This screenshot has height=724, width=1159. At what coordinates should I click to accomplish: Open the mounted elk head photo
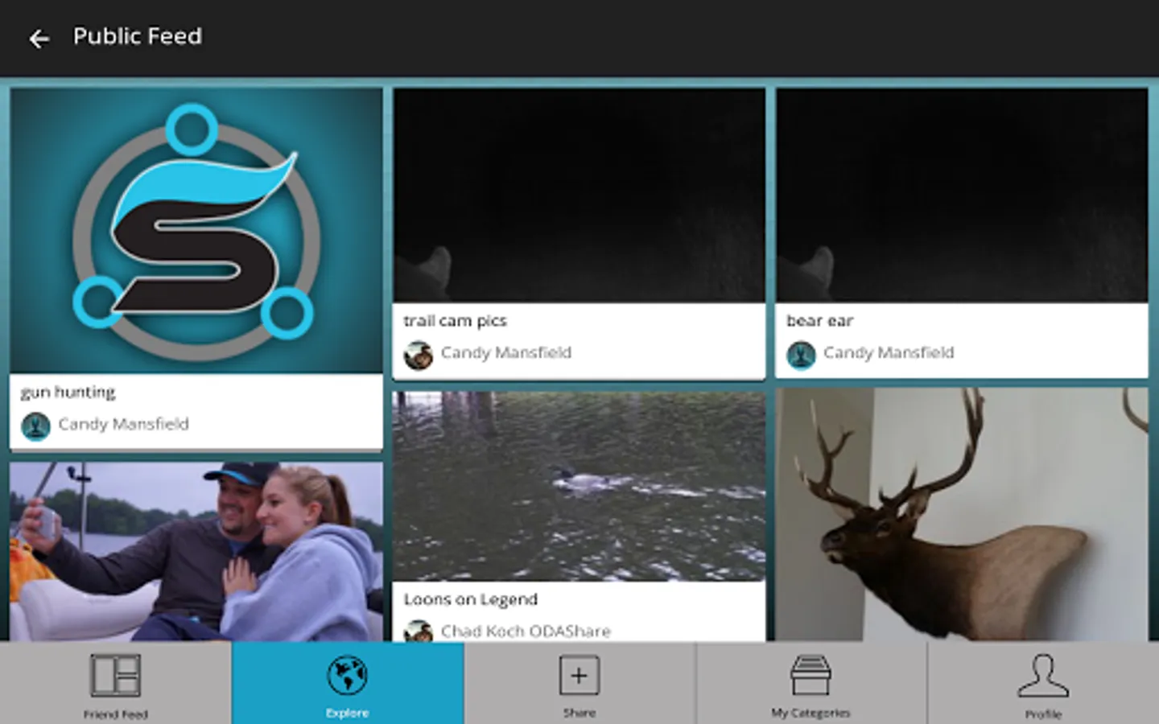[962, 515]
